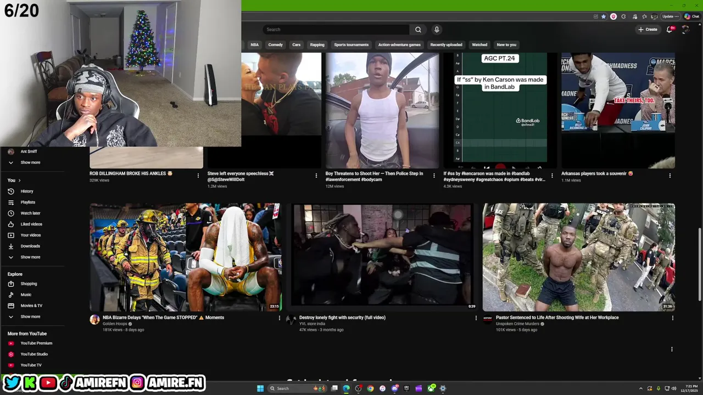Select the New to you filter chip
Screen dimensions: 703x395
pyautogui.click(x=506, y=45)
